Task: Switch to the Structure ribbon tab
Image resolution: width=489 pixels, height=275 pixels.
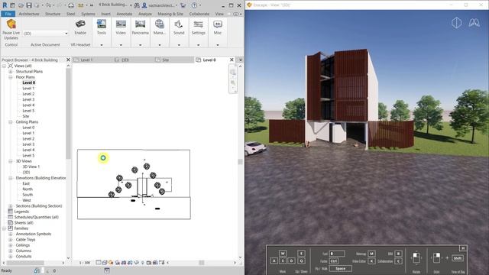Action: pyautogui.click(x=53, y=14)
